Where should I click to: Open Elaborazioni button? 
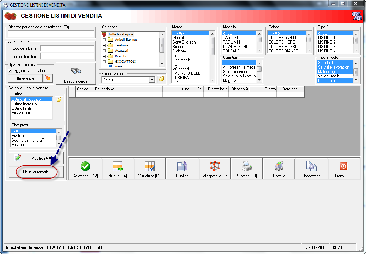click(x=311, y=169)
